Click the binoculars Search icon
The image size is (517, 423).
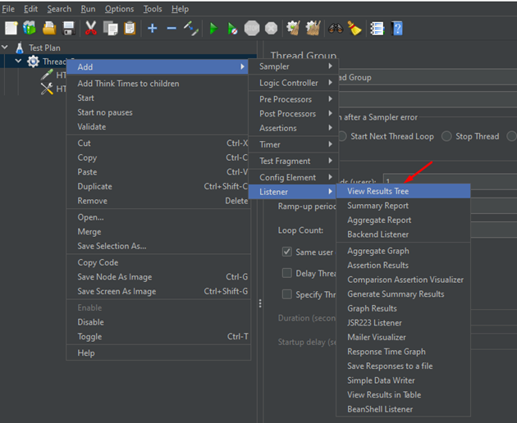[335, 28]
